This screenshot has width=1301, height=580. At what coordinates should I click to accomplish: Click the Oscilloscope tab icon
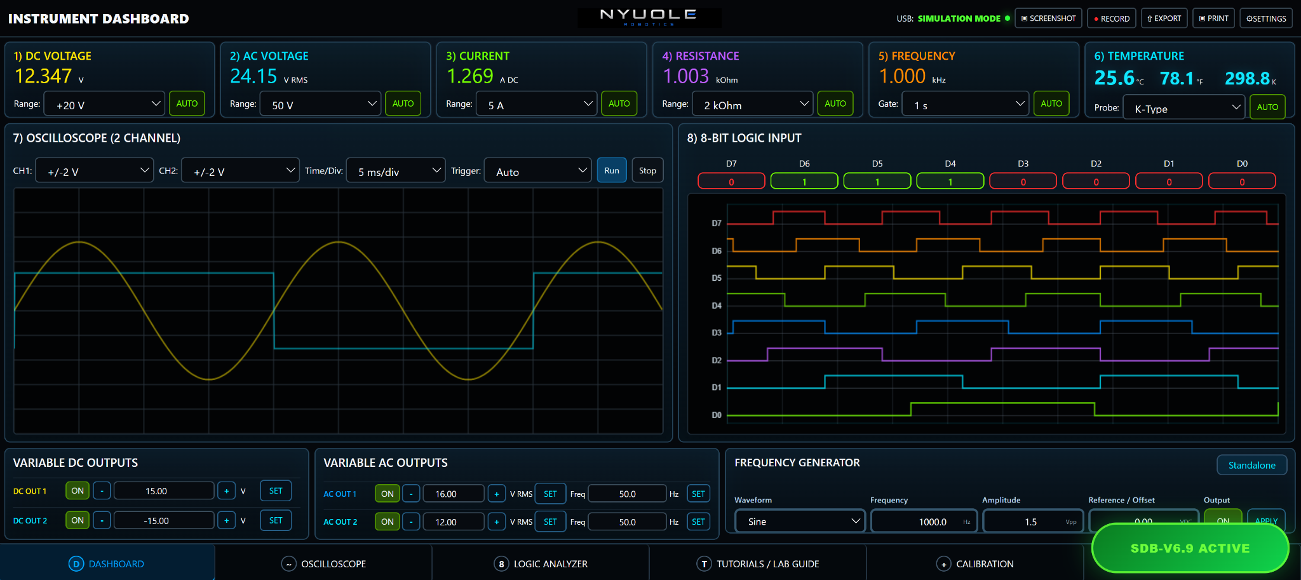pyautogui.click(x=288, y=564)
